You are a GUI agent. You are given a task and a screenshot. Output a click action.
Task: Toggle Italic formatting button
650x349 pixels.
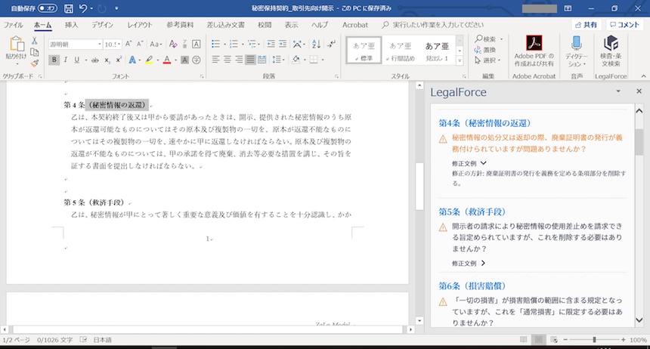pos(64,60)
